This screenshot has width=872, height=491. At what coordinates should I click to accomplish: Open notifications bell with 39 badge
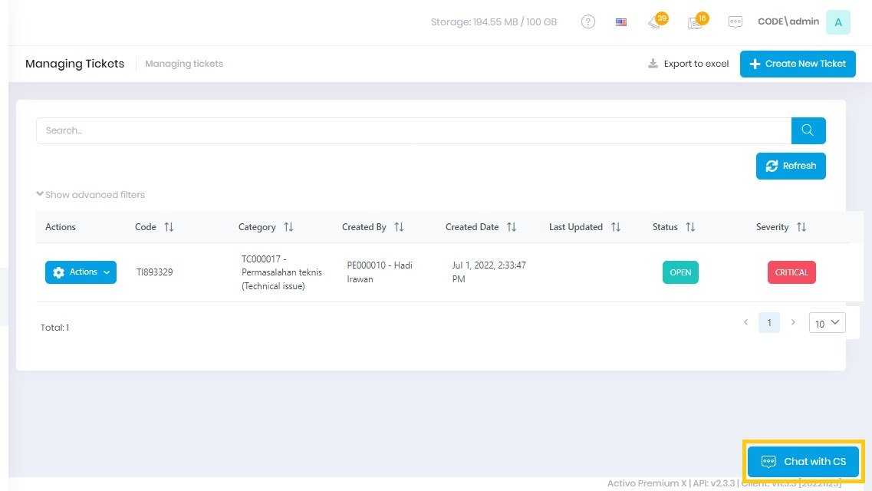(654, 22)
